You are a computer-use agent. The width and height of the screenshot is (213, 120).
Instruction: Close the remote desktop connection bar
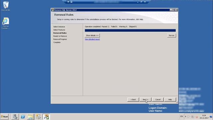[145, 2]
